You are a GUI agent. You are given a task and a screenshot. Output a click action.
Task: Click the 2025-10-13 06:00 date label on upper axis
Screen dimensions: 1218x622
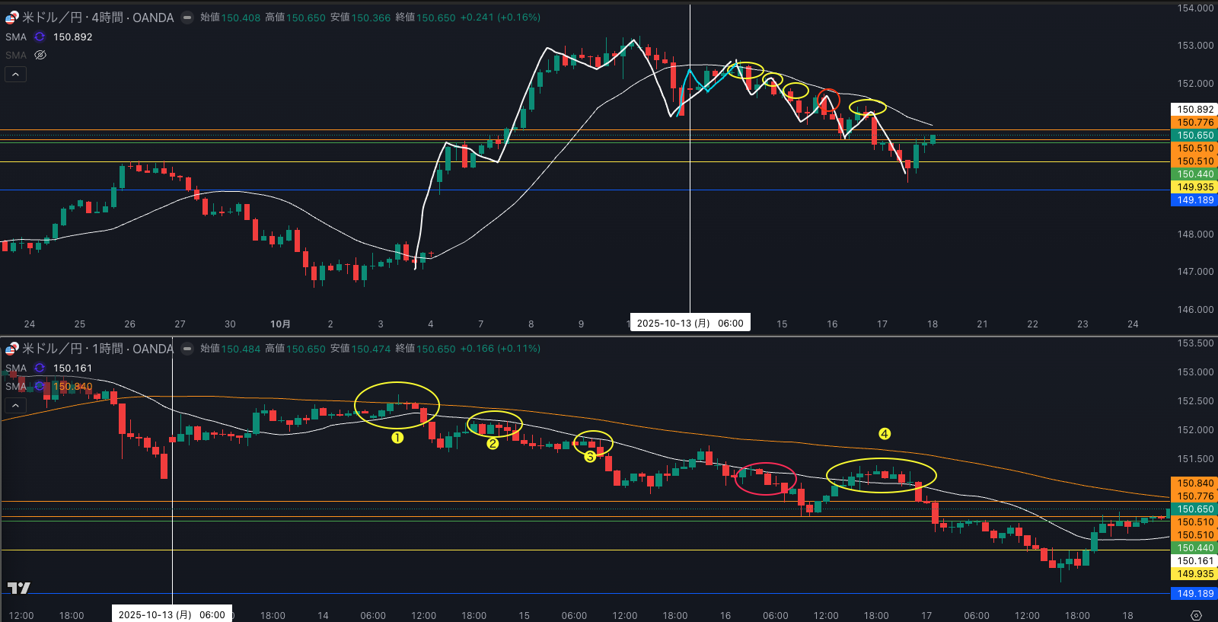click(690, 323)
